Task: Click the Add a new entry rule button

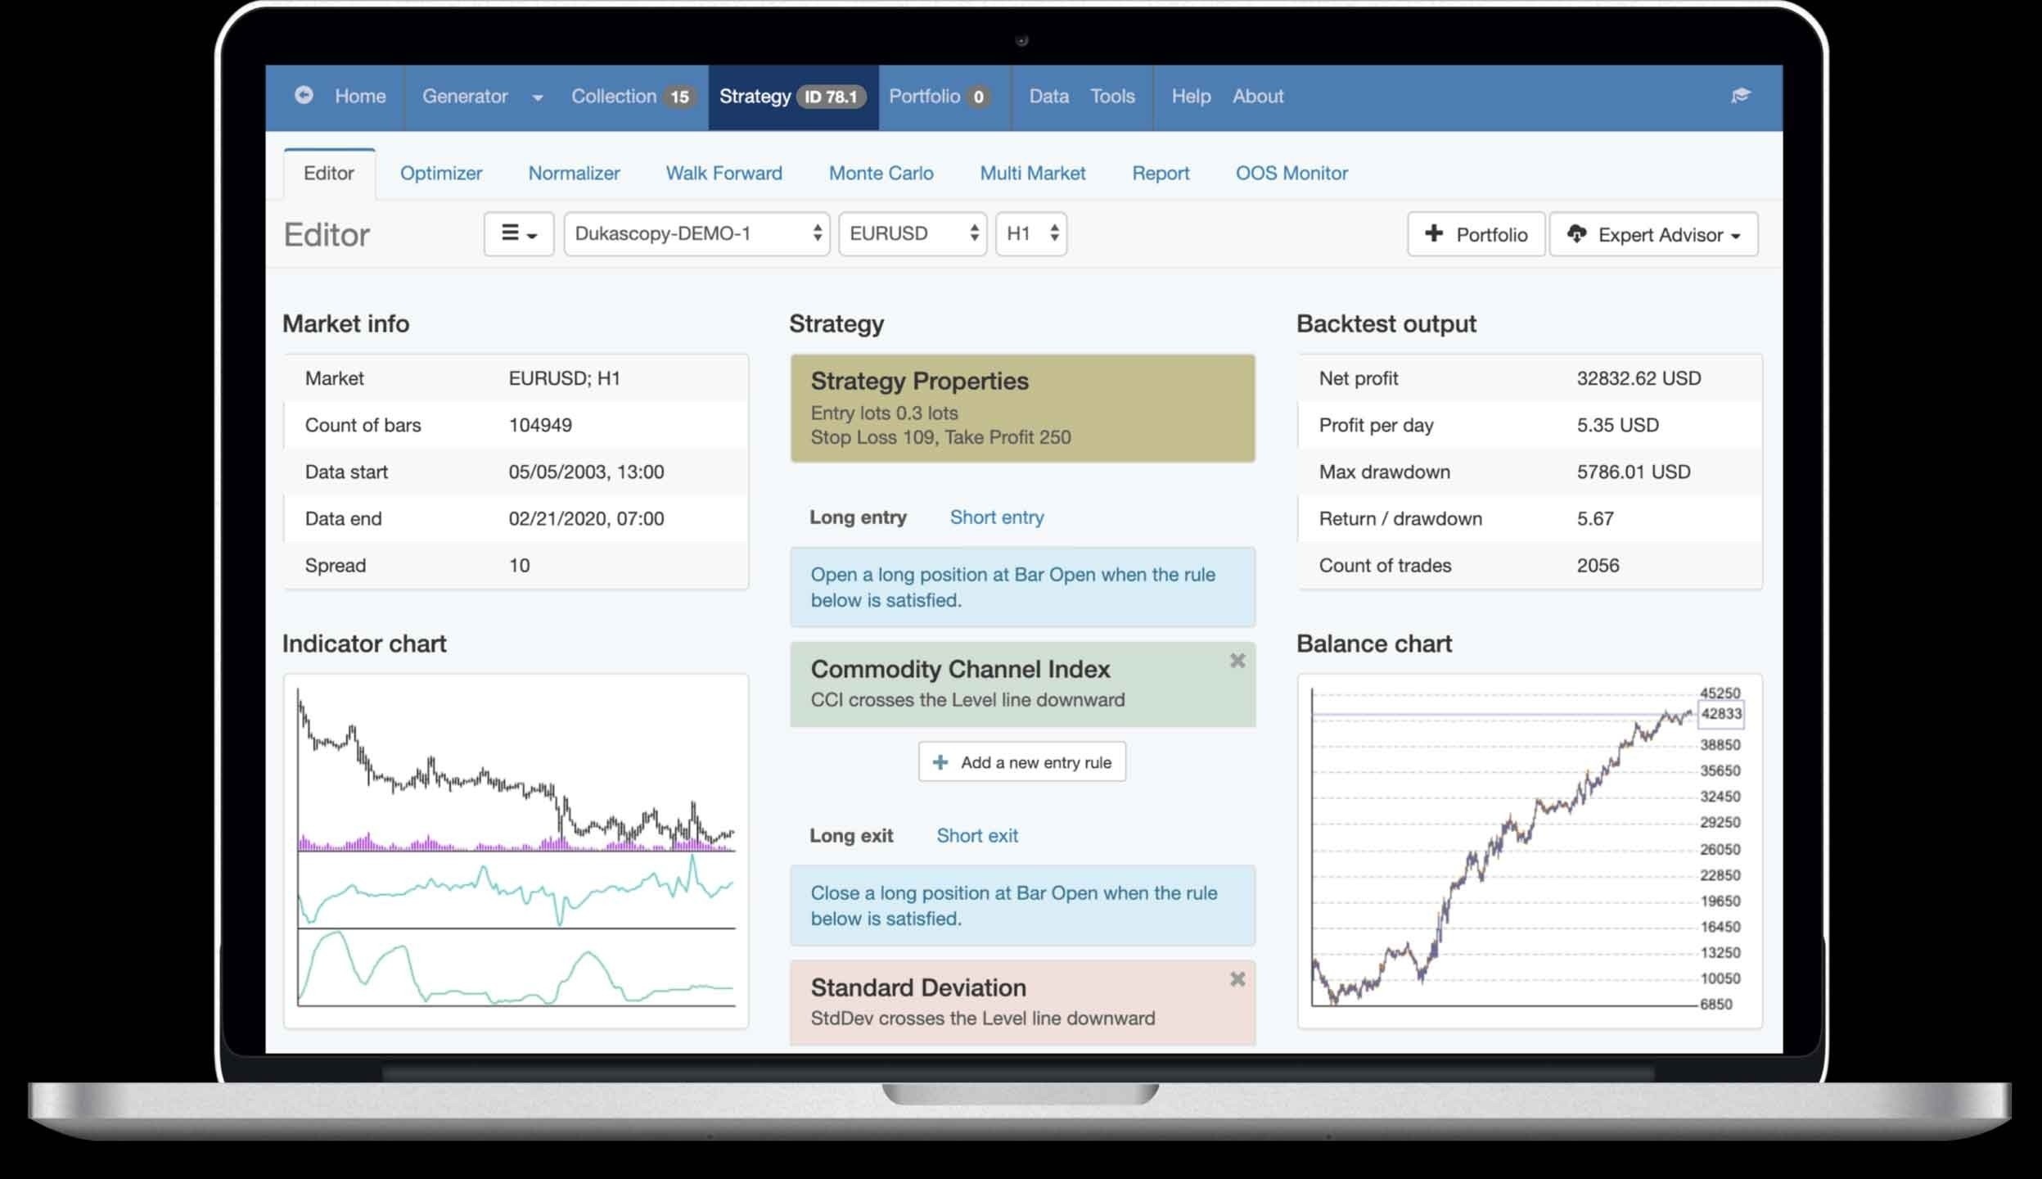Action: coord(1021,762)
